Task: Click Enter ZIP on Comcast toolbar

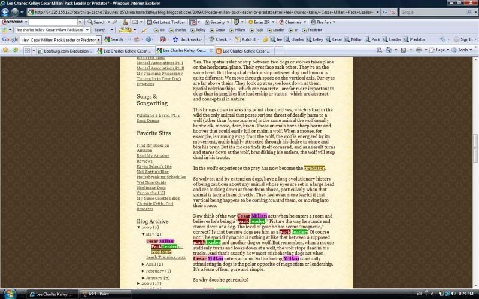Action: tap(259, 22)
